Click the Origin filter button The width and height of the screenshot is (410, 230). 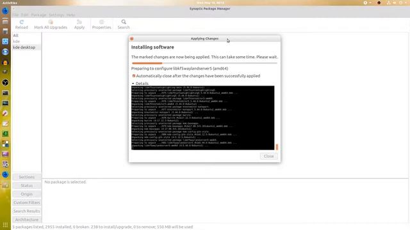pyautogui.click(x=27, y=194)
